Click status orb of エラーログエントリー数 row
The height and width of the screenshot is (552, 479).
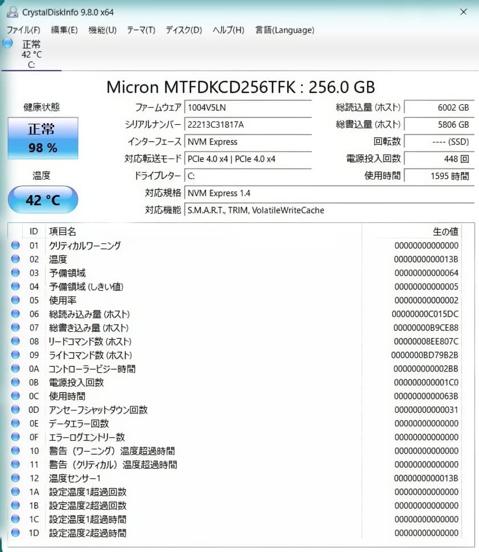(x=15, y=437)
